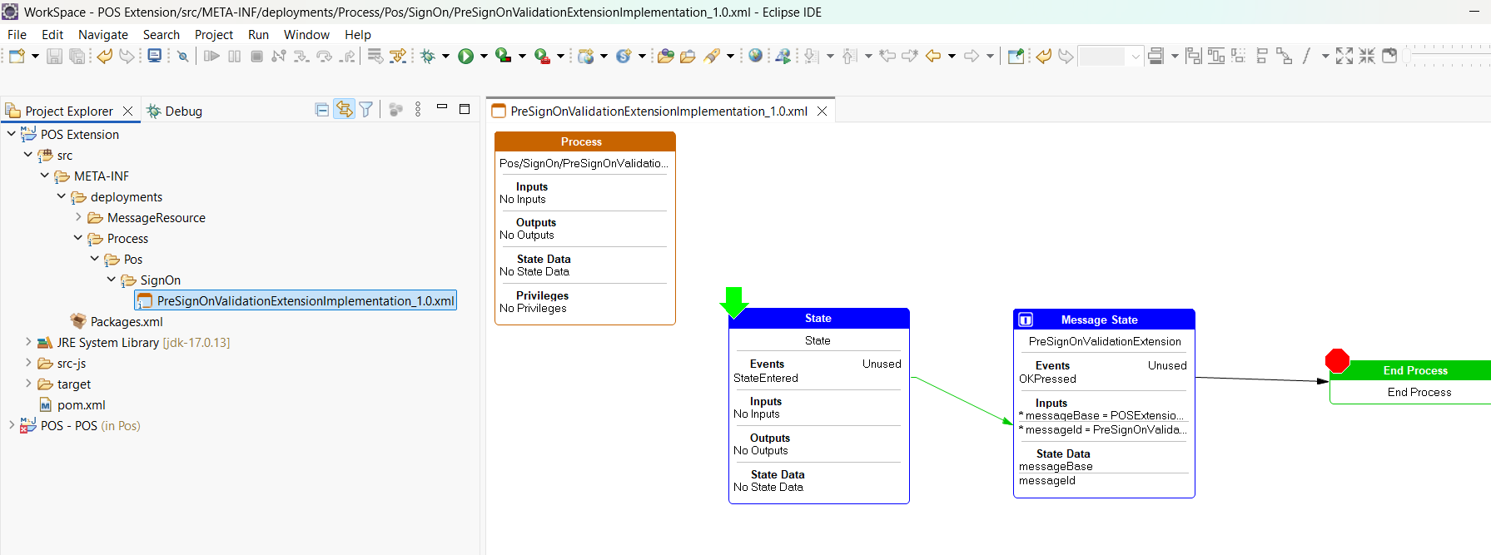Open Project Explorer View Menu three dots
Image resolution: width=1491 pixels, height=555 pixels.
(418, 110)
